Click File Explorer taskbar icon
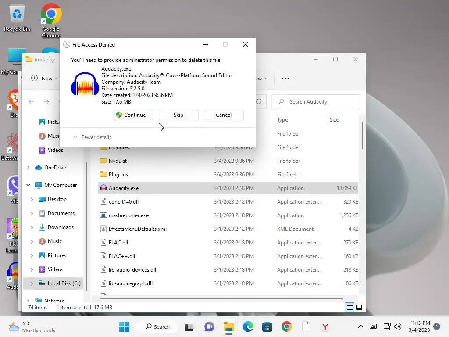Viewport: 449px width, 337px height. coord(229,326)
